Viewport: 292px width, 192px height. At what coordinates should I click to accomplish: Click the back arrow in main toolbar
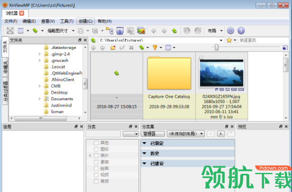153,31
